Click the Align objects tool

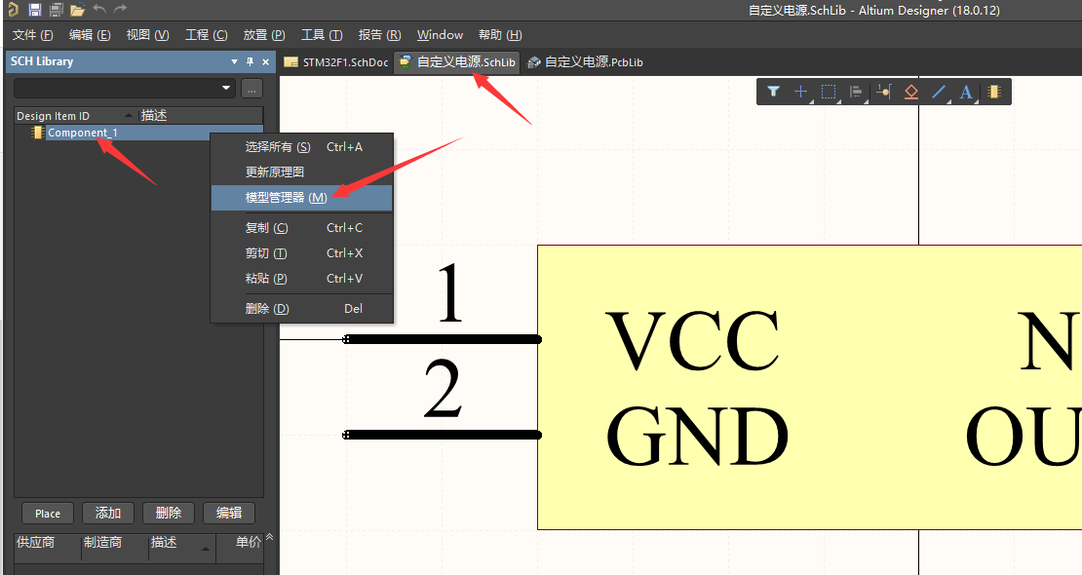(857, 91)
